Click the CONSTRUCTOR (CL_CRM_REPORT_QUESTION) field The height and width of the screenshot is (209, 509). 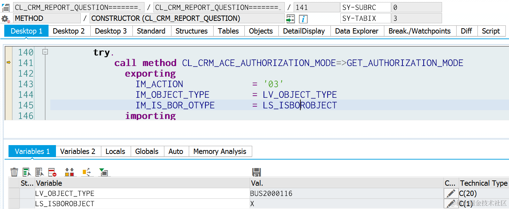pos(187,19)
